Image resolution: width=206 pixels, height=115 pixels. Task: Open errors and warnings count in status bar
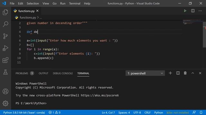pos(54,112)
